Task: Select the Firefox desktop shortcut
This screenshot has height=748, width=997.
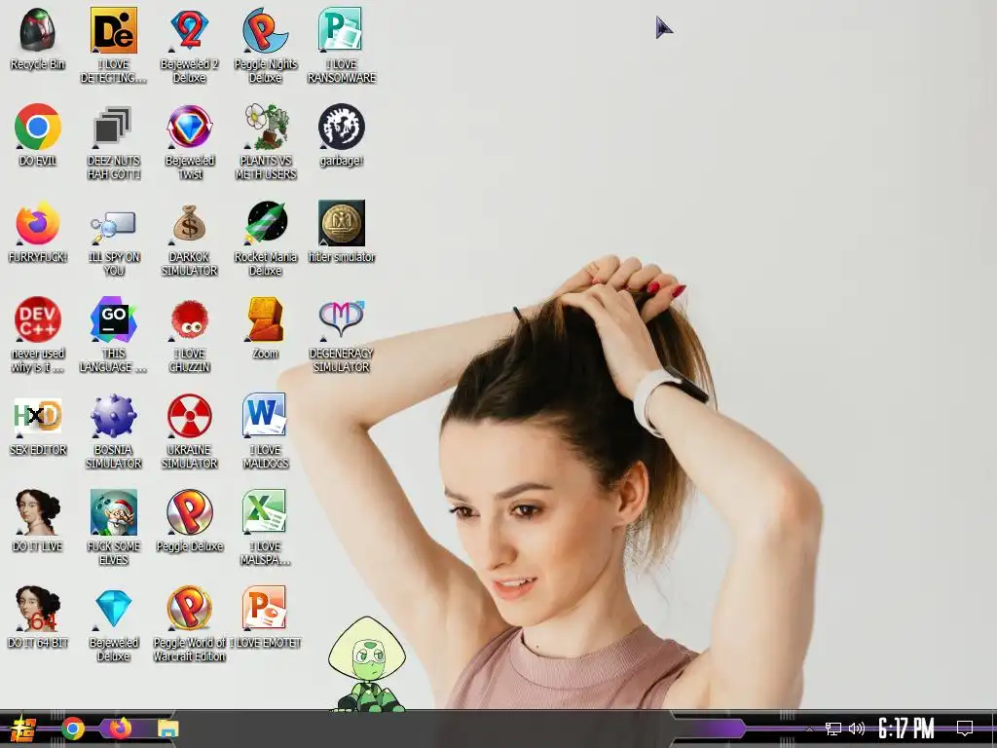Action: 38,223
